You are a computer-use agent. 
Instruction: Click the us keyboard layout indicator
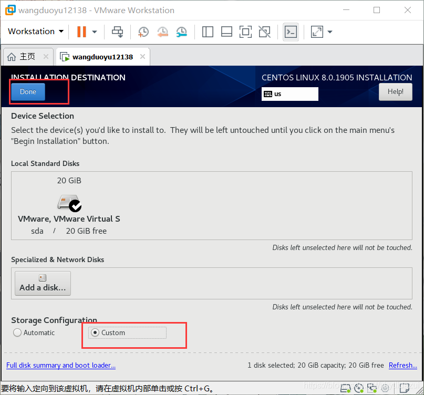(289, 94)
